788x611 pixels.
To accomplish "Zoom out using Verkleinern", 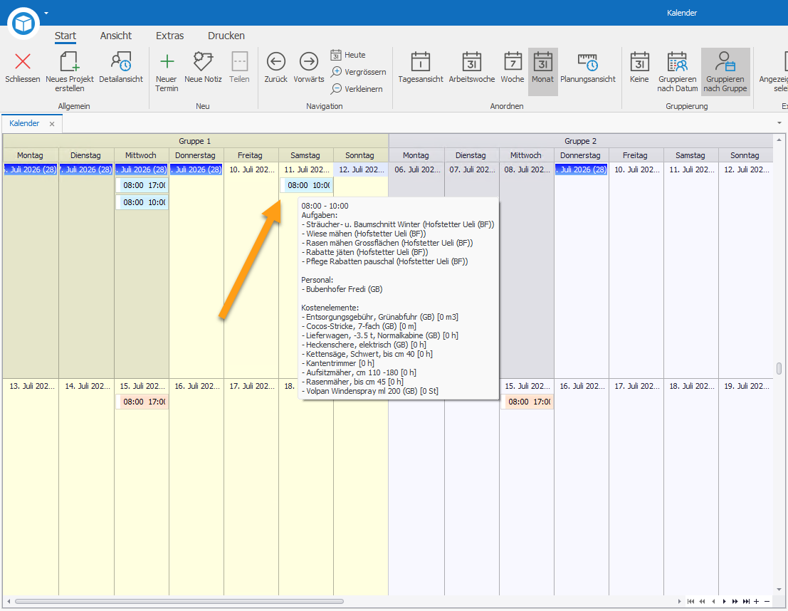I will tap(357, 89).
